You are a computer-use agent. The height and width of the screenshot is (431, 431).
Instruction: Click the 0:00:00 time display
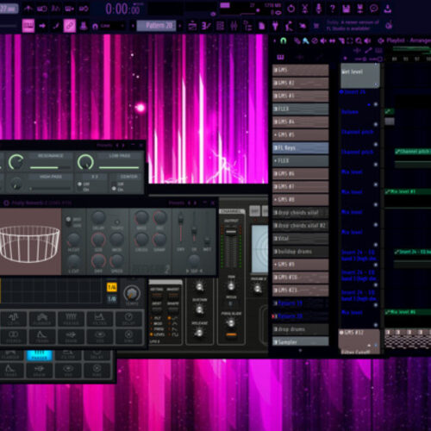[x=123, y=9]
